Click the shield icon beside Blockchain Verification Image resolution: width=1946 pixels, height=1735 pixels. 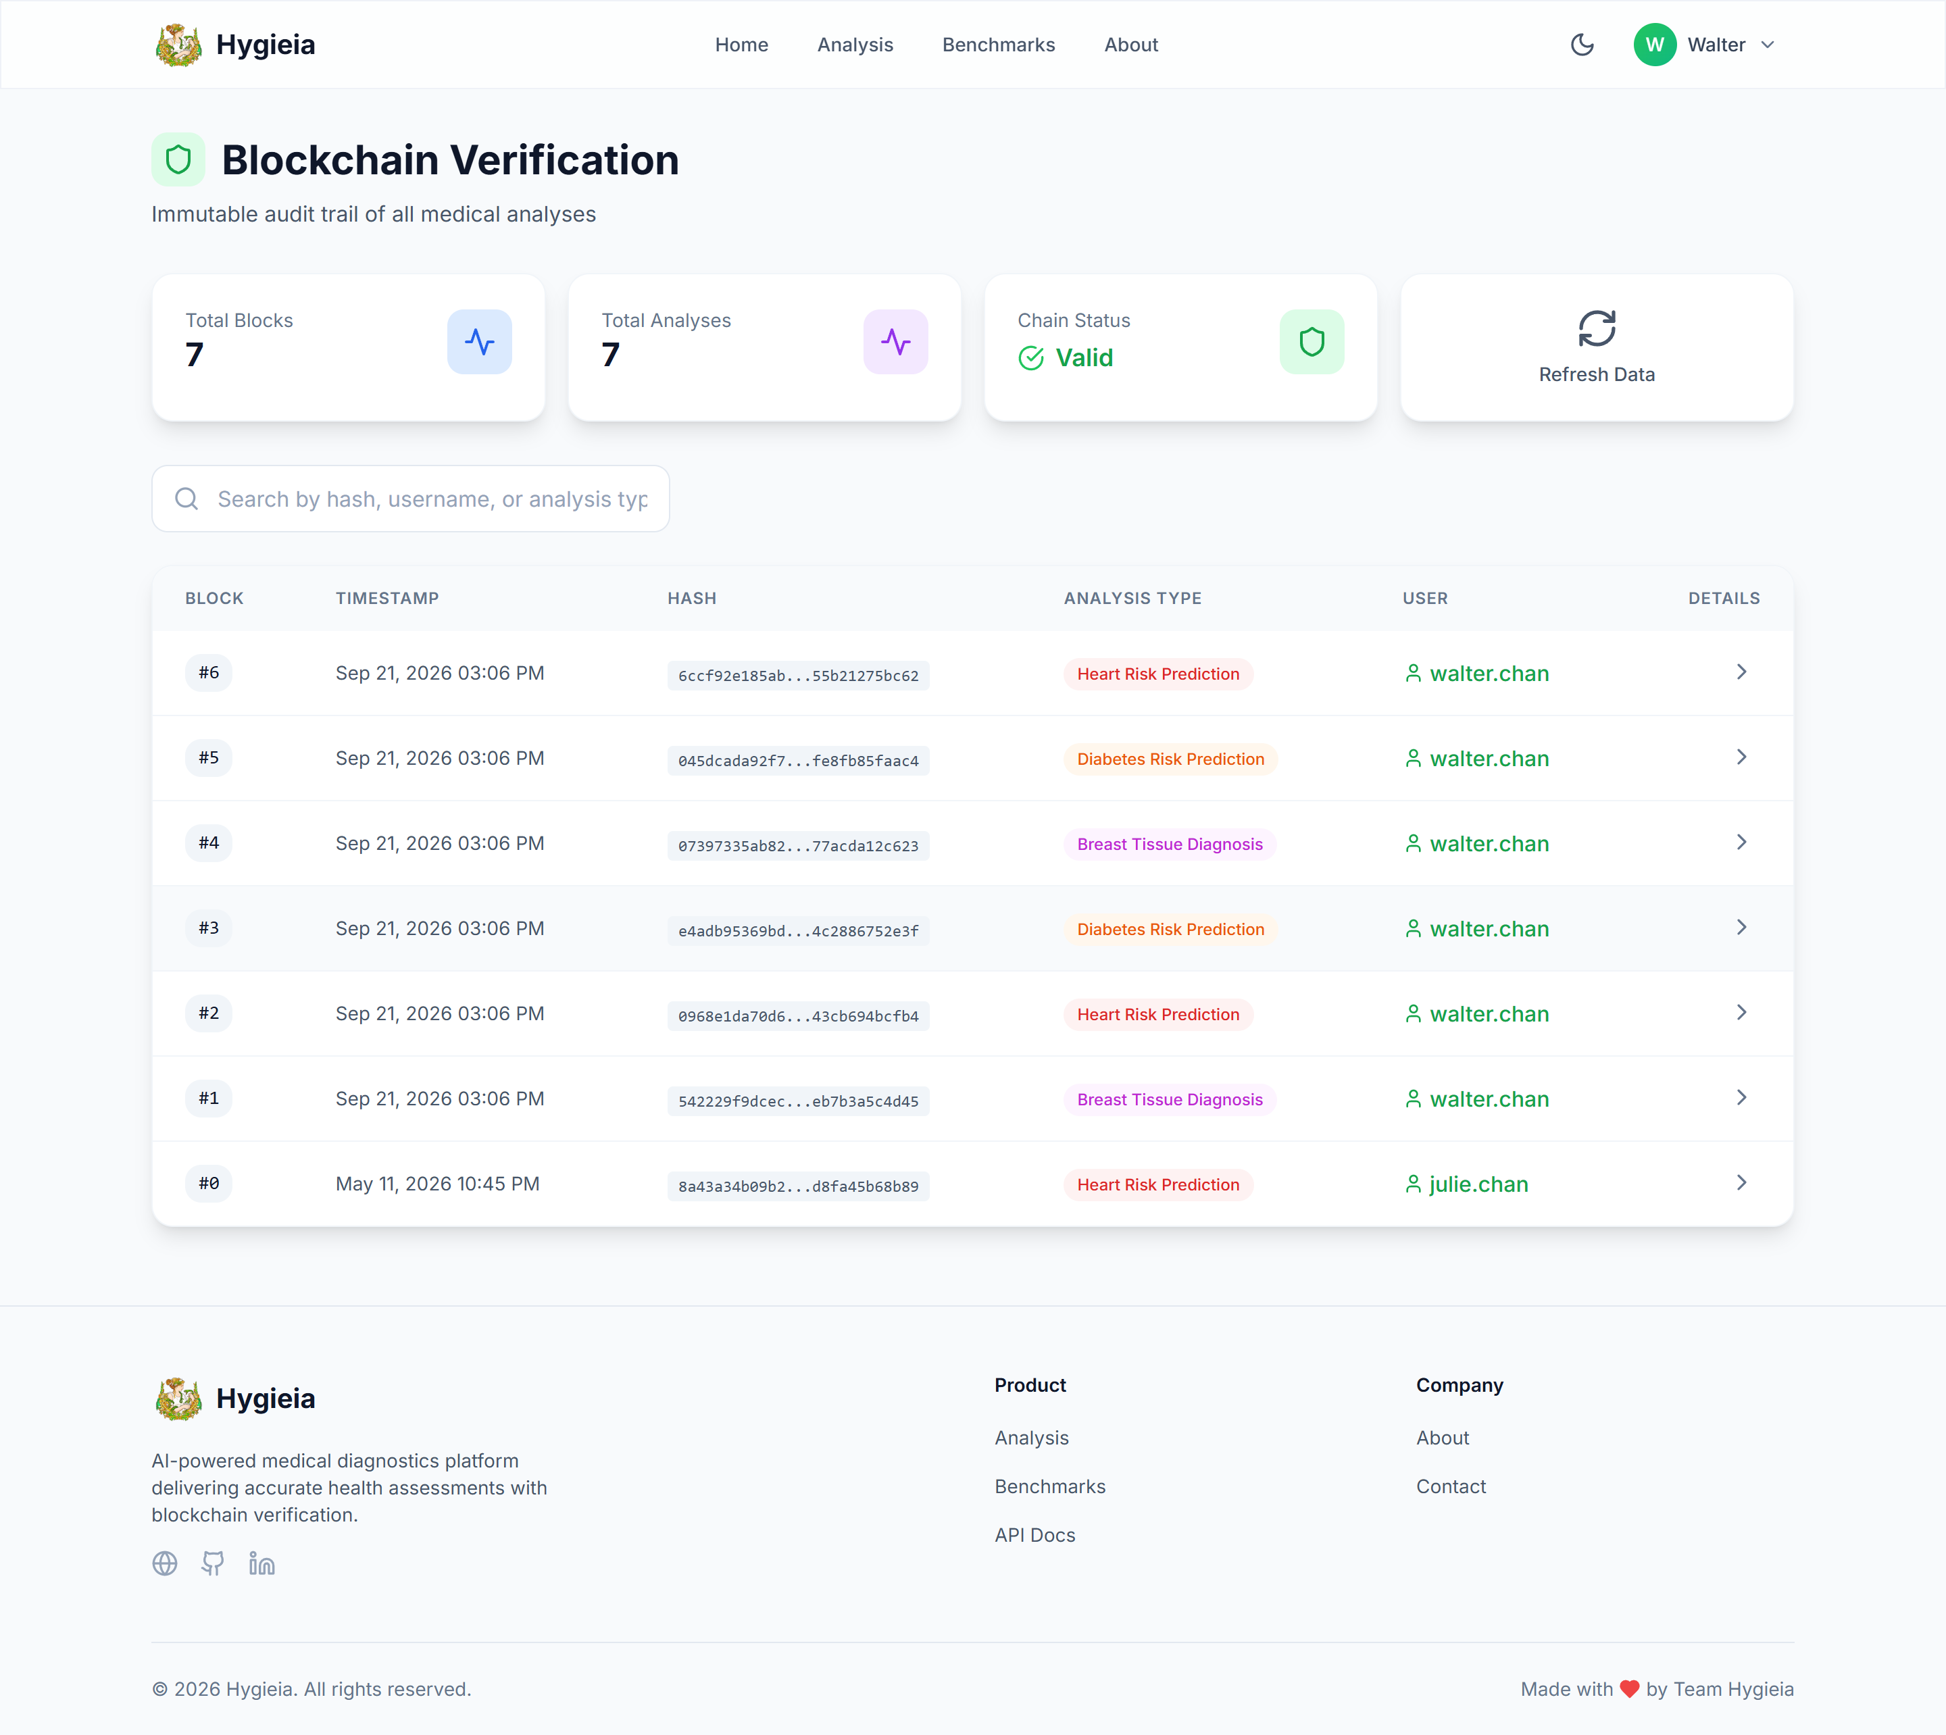tap(178, 159)
